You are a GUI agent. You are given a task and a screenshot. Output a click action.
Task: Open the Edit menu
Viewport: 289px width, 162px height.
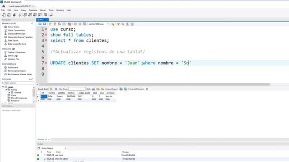9,10
